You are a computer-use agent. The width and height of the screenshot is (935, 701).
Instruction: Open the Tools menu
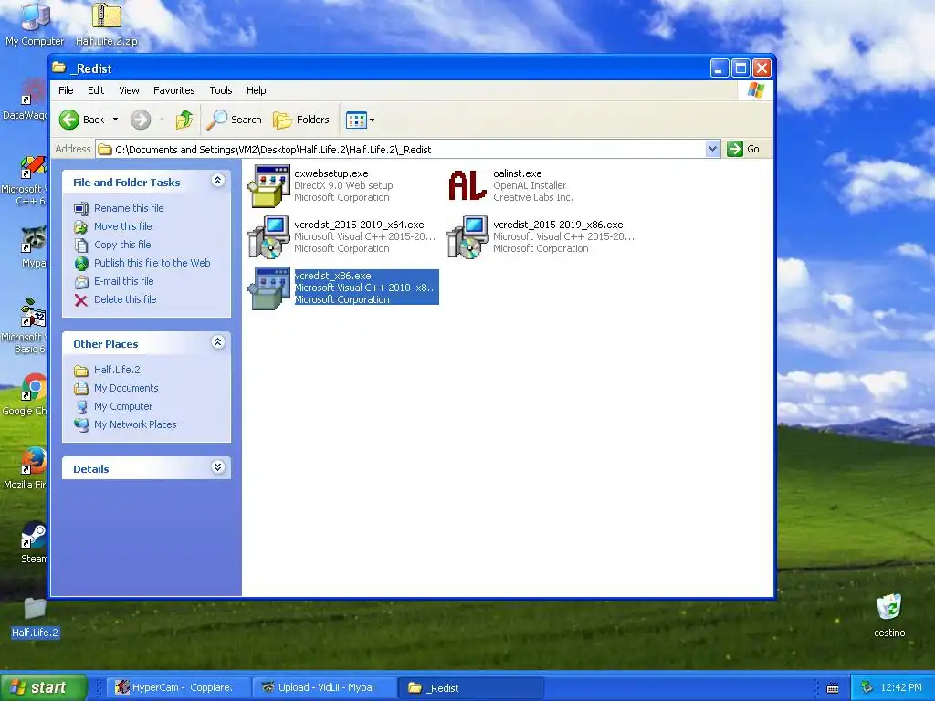pyautogui.click(x=221, y=90)
